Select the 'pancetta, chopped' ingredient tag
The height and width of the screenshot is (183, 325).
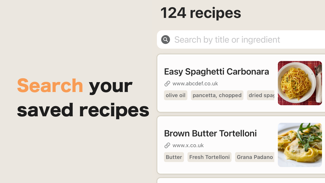pos(217,95)
